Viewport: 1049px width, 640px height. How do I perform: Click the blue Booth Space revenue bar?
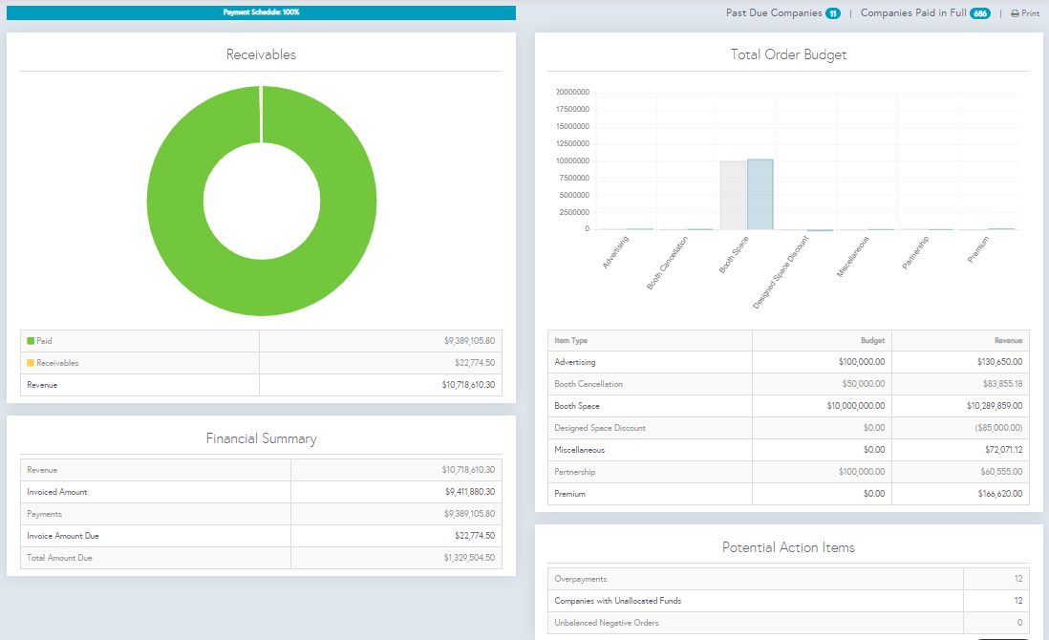coord(760,195)
